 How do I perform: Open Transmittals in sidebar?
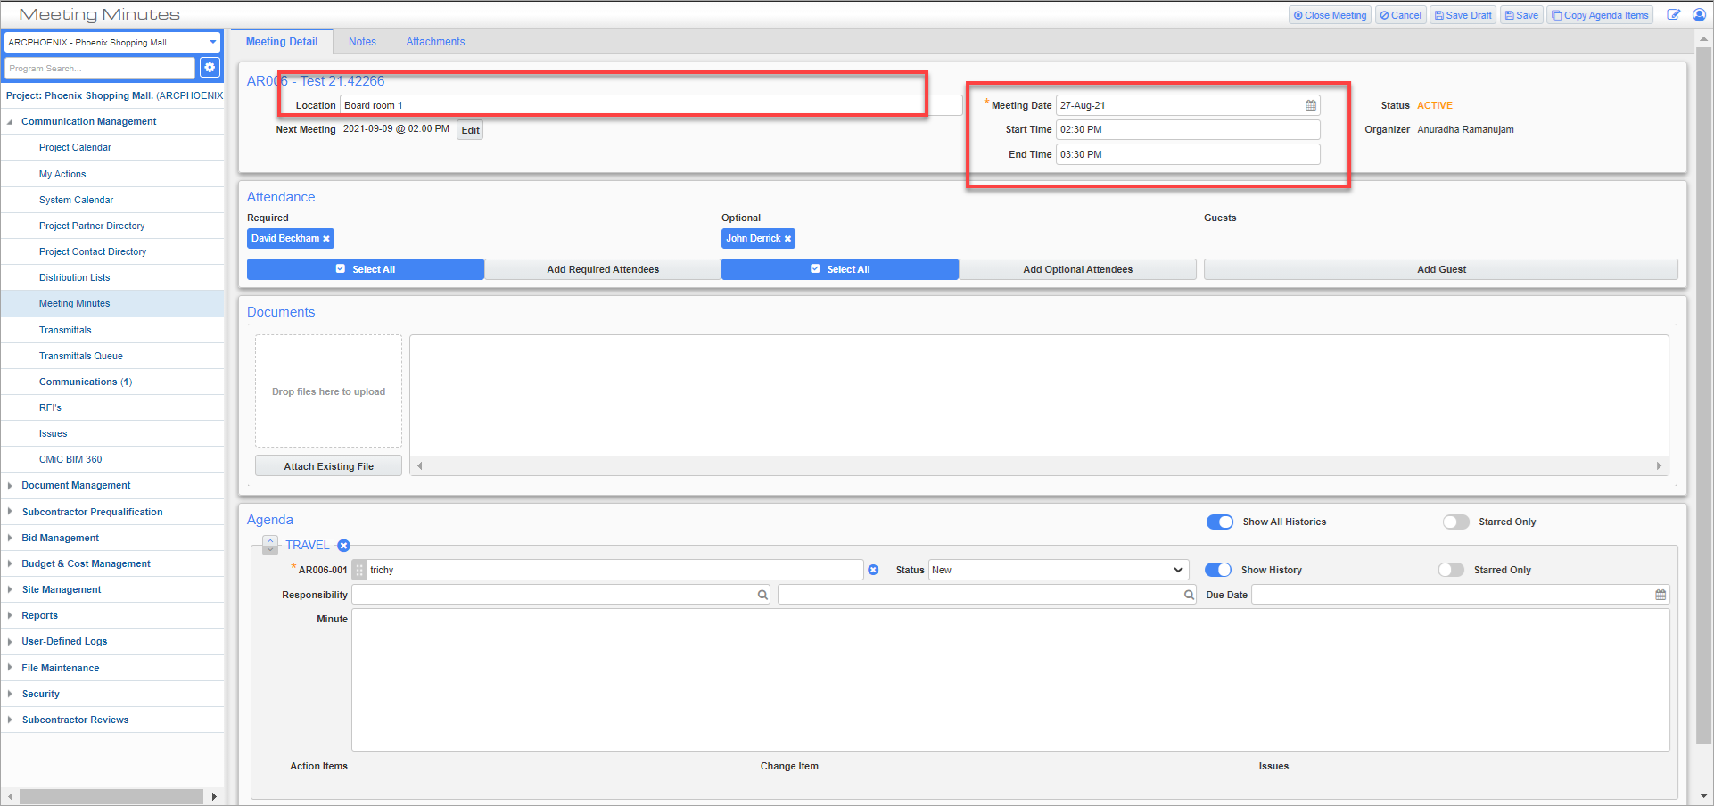(65, 330)
